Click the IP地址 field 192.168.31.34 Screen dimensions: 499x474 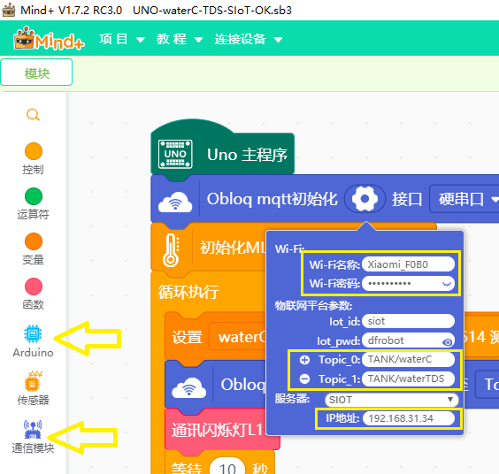pyautogui.click(x=408, y=418)
